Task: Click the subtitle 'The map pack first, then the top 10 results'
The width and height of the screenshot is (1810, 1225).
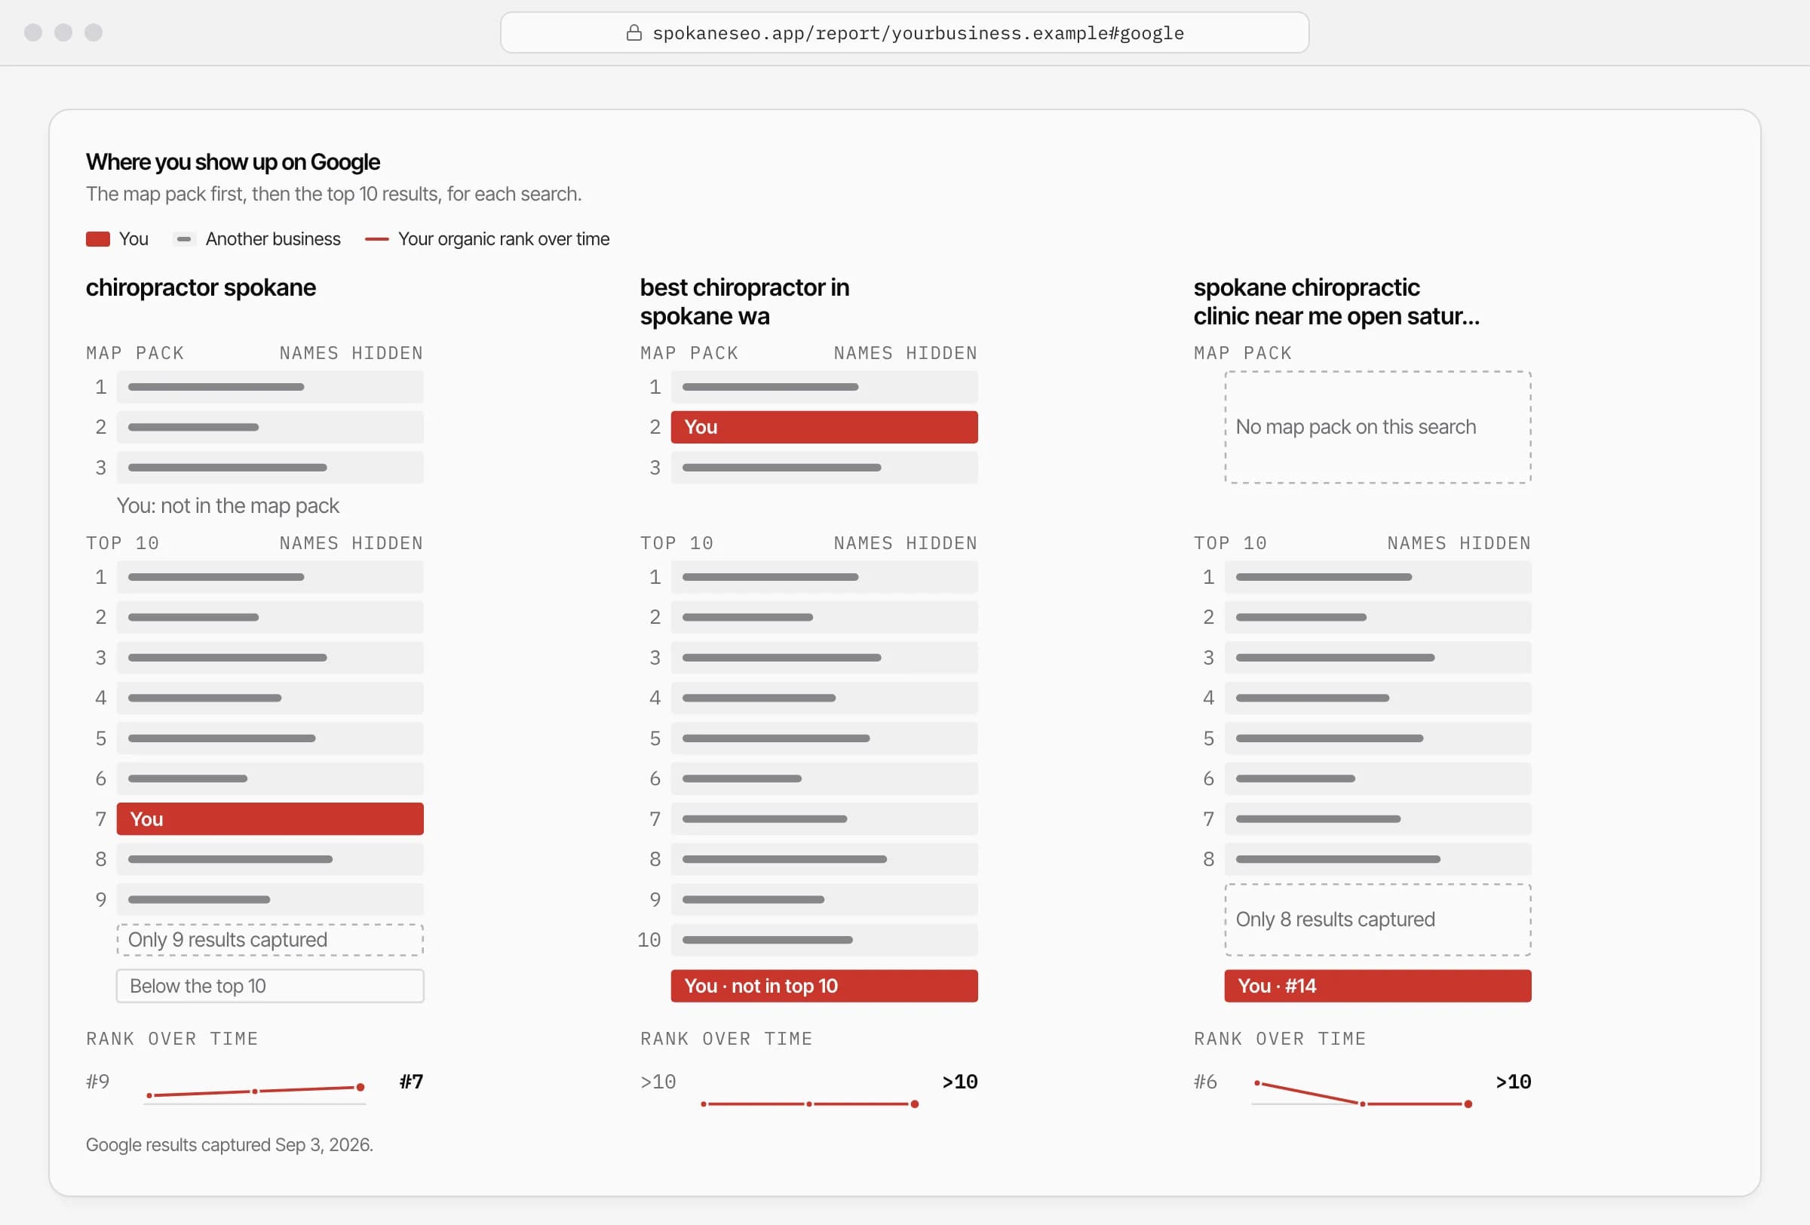Action: point(264,194)
